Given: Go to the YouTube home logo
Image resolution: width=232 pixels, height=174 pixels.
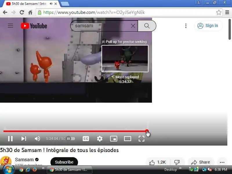Looking at the screenshot, I should click(34, 26).
